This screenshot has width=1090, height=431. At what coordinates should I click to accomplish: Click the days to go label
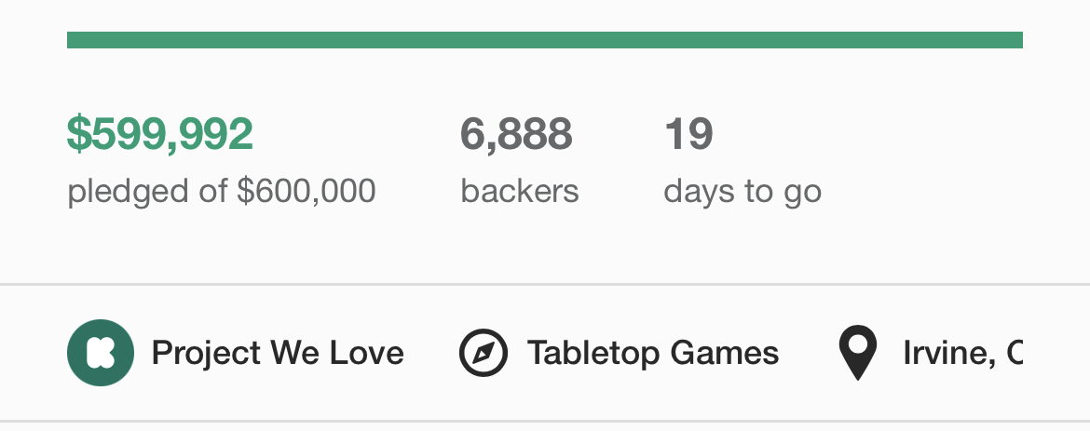[743, 192]
